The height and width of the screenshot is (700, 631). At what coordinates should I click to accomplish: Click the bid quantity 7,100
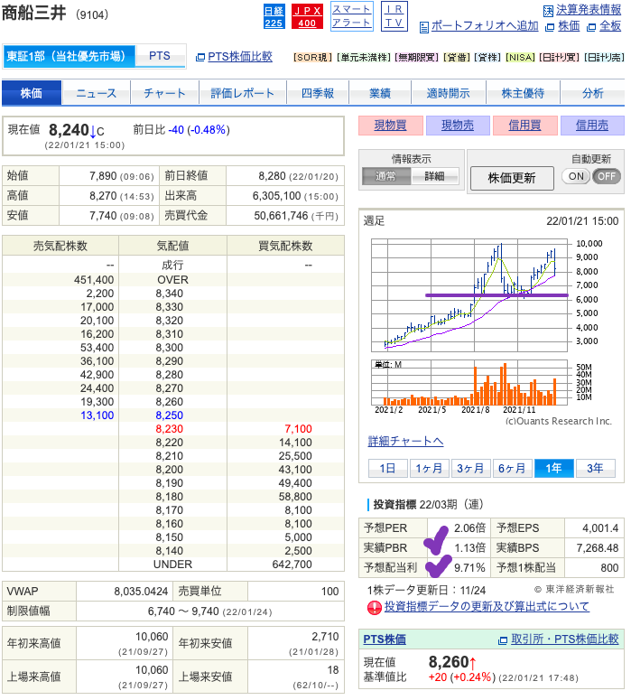pyautogui.click(x=299, y=429)
